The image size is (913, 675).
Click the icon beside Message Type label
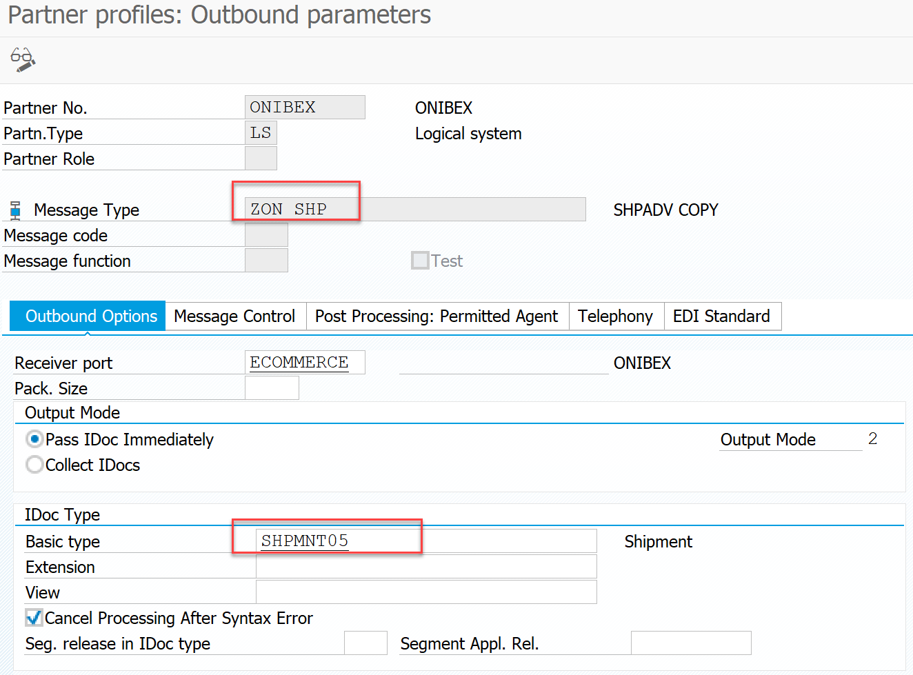pyautogui.click(x=15, y=210)
